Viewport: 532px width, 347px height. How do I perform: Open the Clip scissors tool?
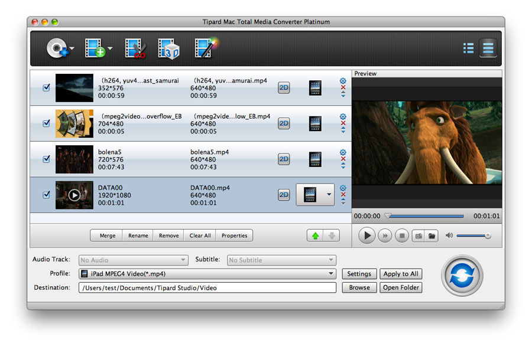(135, 48)
